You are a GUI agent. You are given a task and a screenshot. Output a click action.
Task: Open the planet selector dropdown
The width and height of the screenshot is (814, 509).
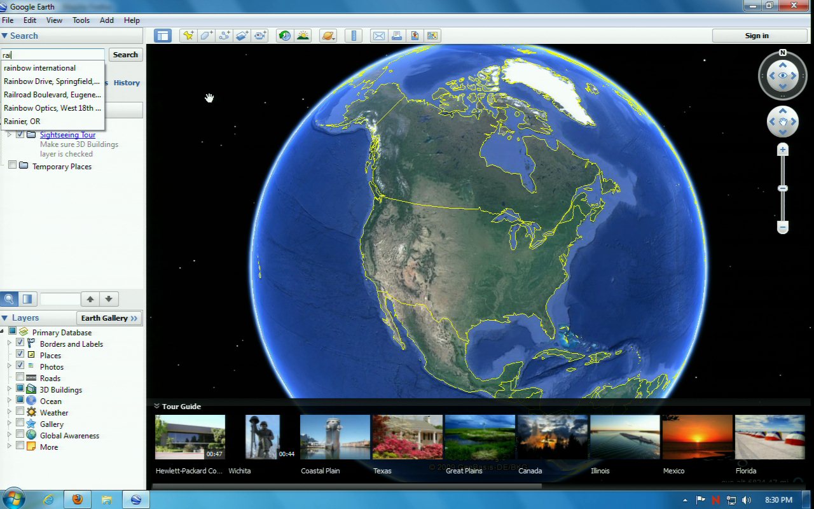(x=328, y=36)
